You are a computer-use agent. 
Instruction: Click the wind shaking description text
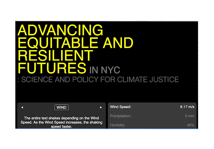click(61, 122)
